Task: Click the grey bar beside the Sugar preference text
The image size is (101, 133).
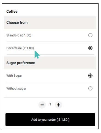Action: [x=65, y=63]
